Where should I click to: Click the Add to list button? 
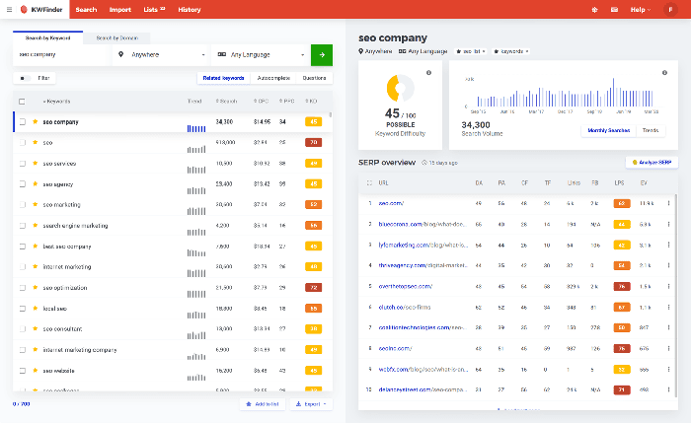[262, 404]
